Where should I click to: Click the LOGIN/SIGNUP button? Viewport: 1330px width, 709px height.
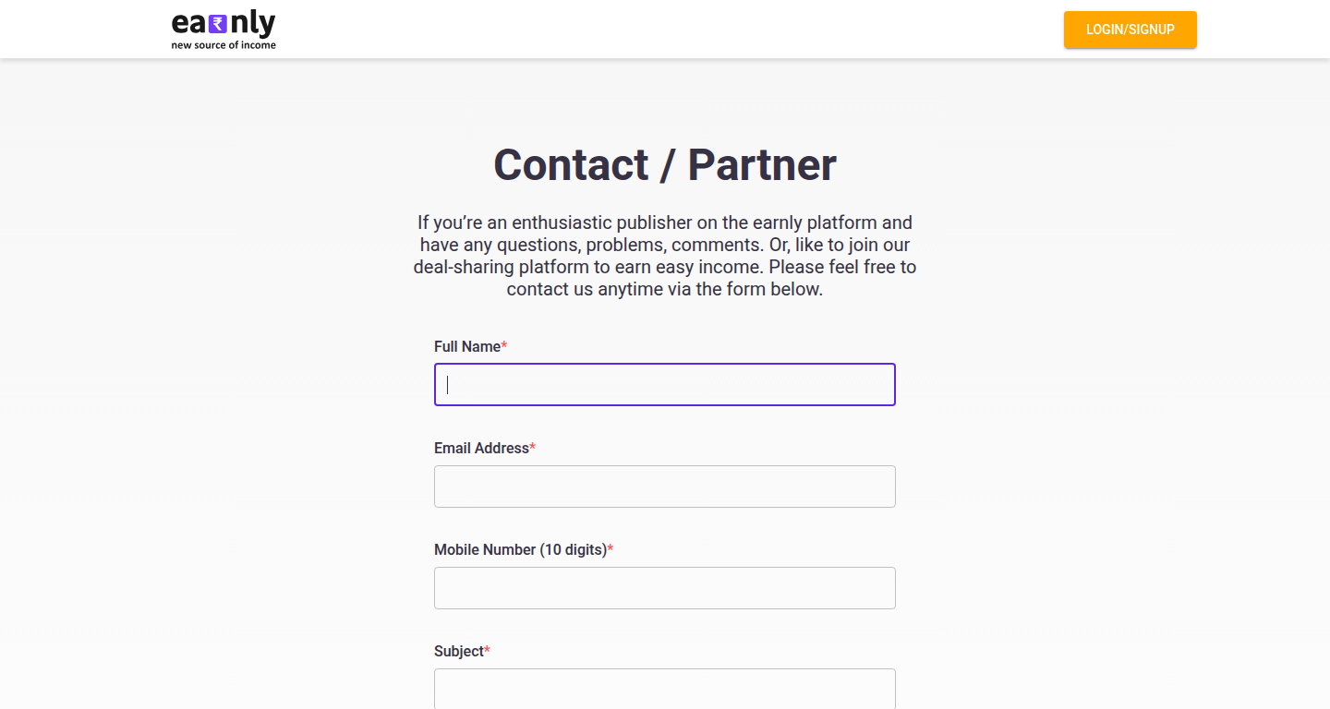coord(1130,30)
